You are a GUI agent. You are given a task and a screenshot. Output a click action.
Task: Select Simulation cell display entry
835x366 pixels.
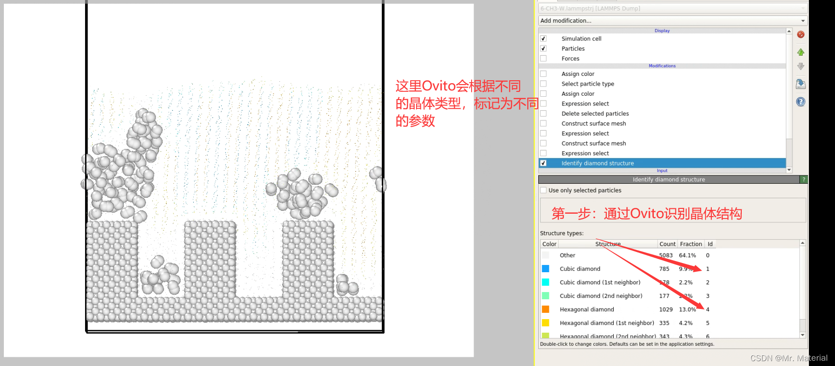click(x=581, y=39)
